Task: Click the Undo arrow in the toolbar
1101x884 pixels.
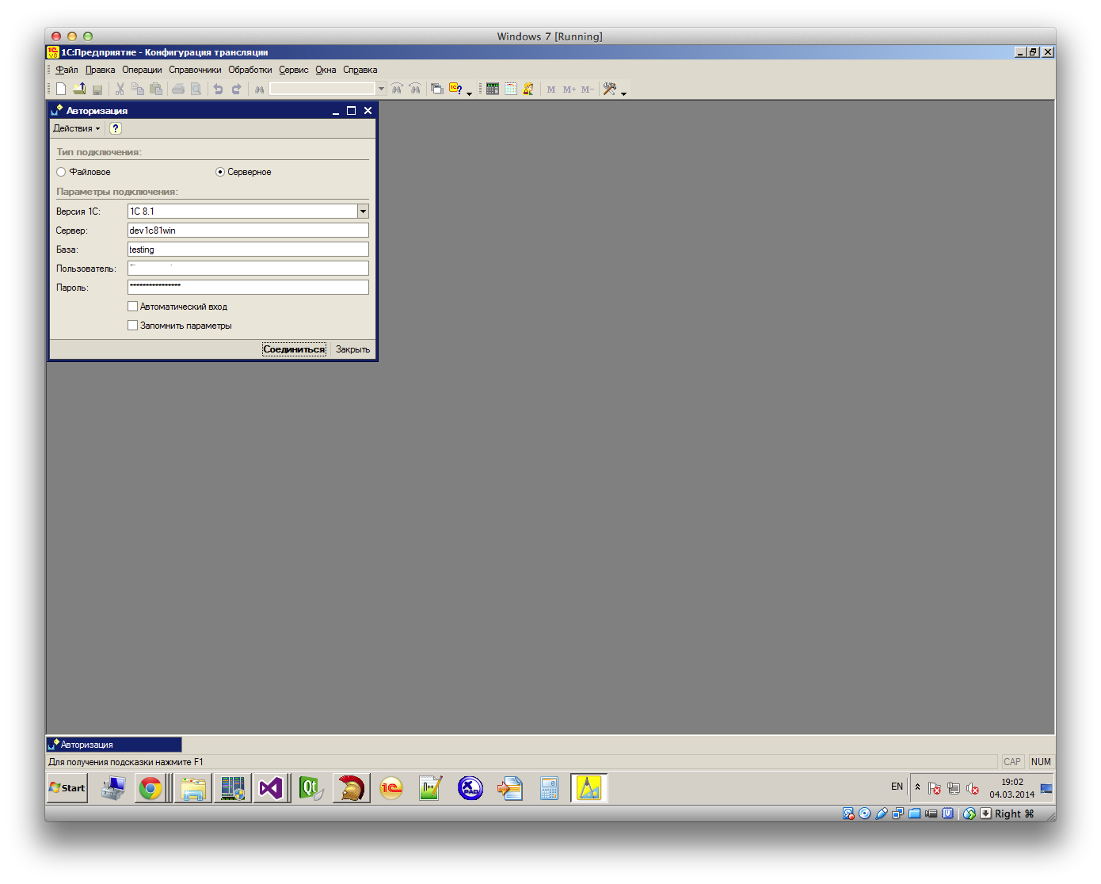Action: tap(218, 89)
